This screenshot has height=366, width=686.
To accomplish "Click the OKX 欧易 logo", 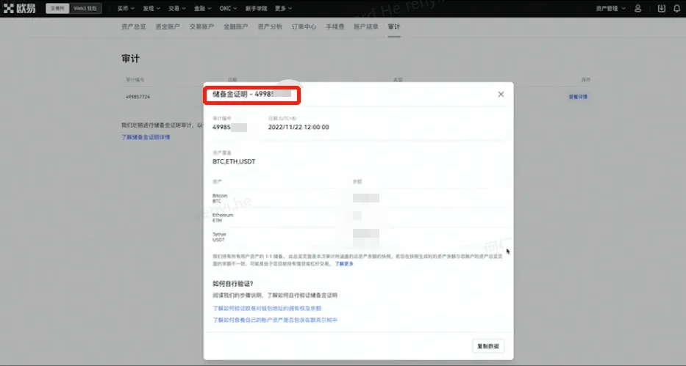I will [x=20, y=8].
